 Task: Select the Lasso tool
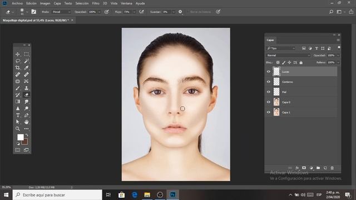point(17,61)
